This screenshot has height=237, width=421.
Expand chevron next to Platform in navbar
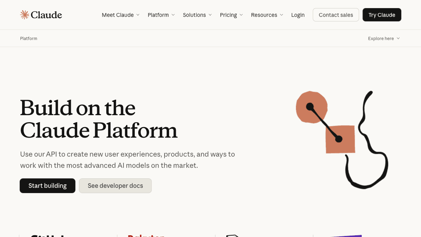173,15
